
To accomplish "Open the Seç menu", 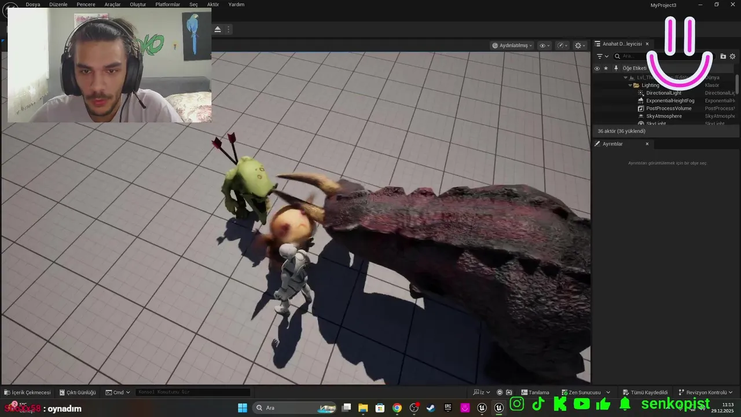I will 194,5.
